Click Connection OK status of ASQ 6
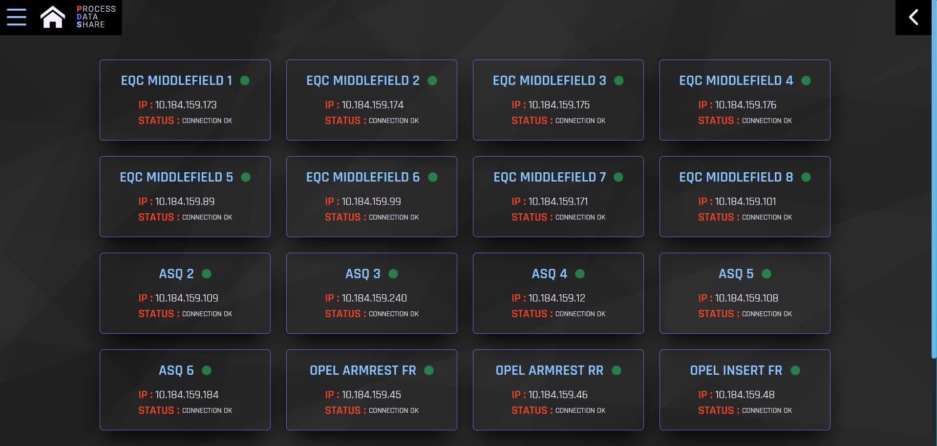 [207, 410]
